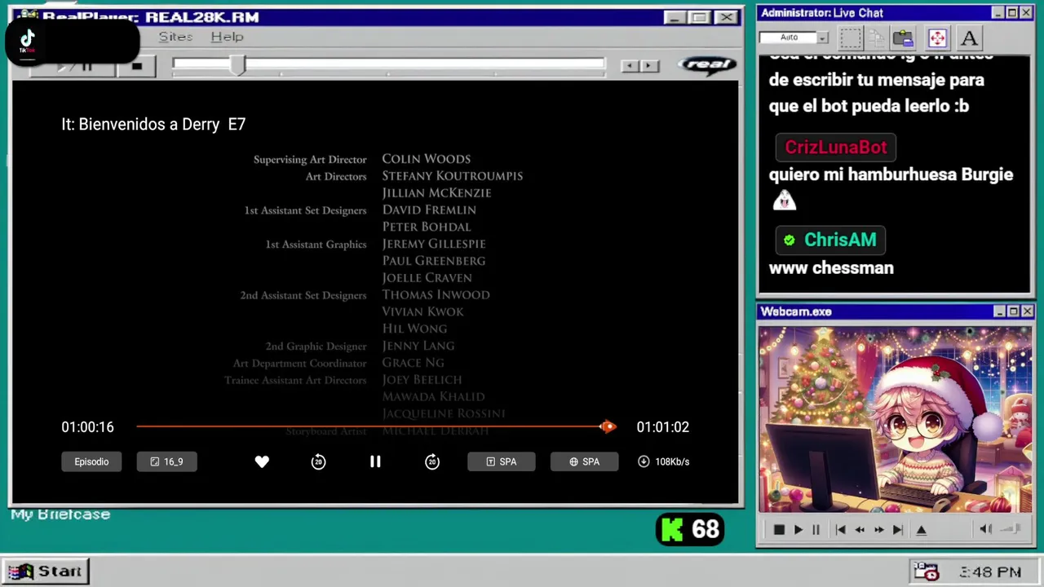Skip forward 20 seconds in the video
Screen dimensions: 1044x587
pos(432,461)
